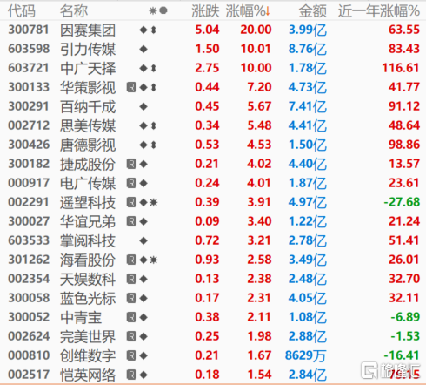Click the R badge on 华策影视 row
The width and height of the screenshot is (426, 385).
tap(131, 87)
